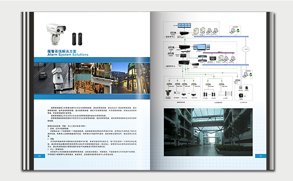293x181 pixels.
Task: Click the heading 报警系统解决方案
Action: (x=62, y=51)
